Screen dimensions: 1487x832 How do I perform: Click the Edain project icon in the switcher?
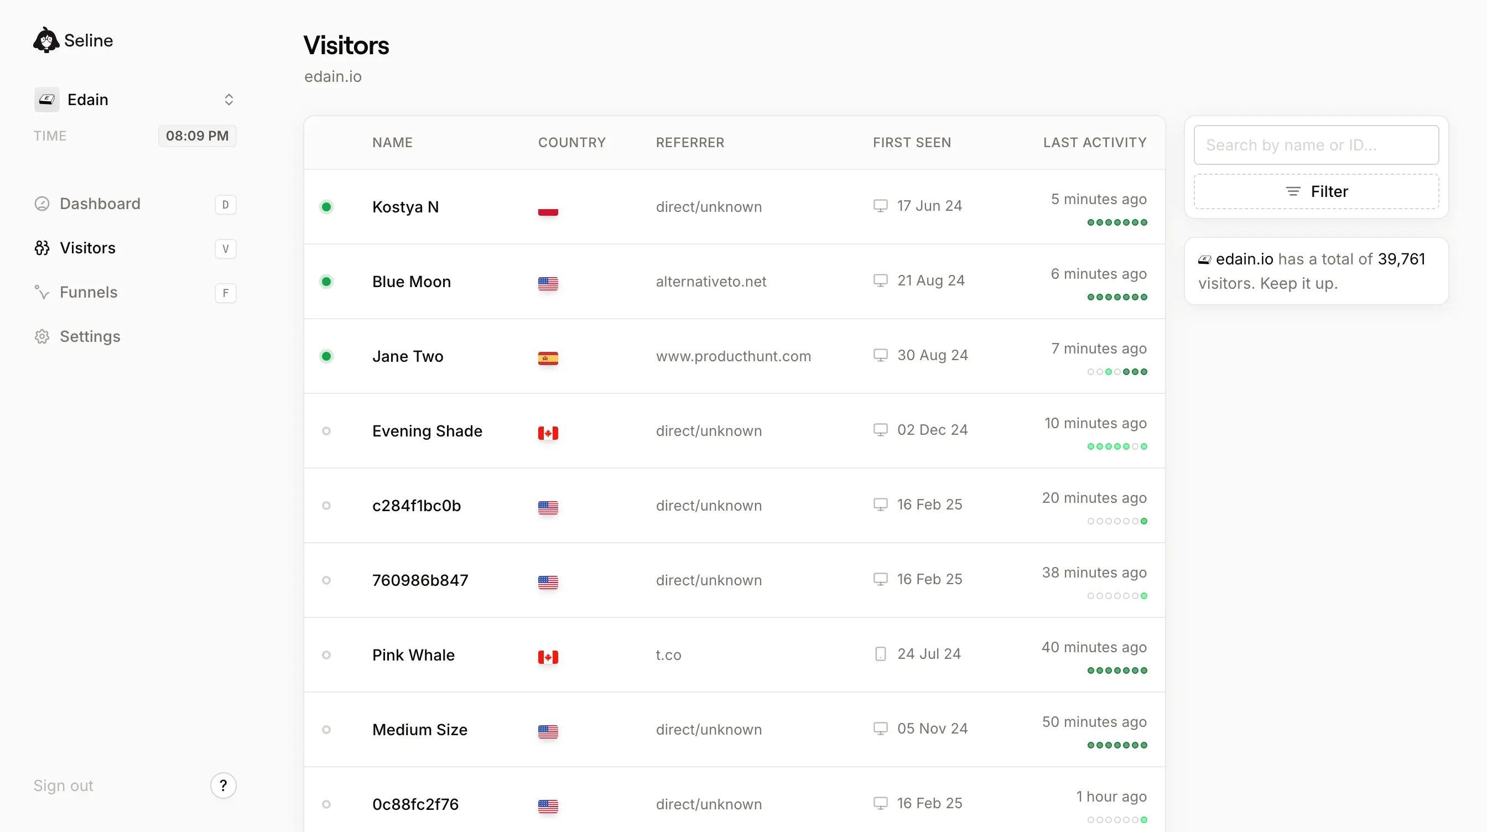[47, 100]
